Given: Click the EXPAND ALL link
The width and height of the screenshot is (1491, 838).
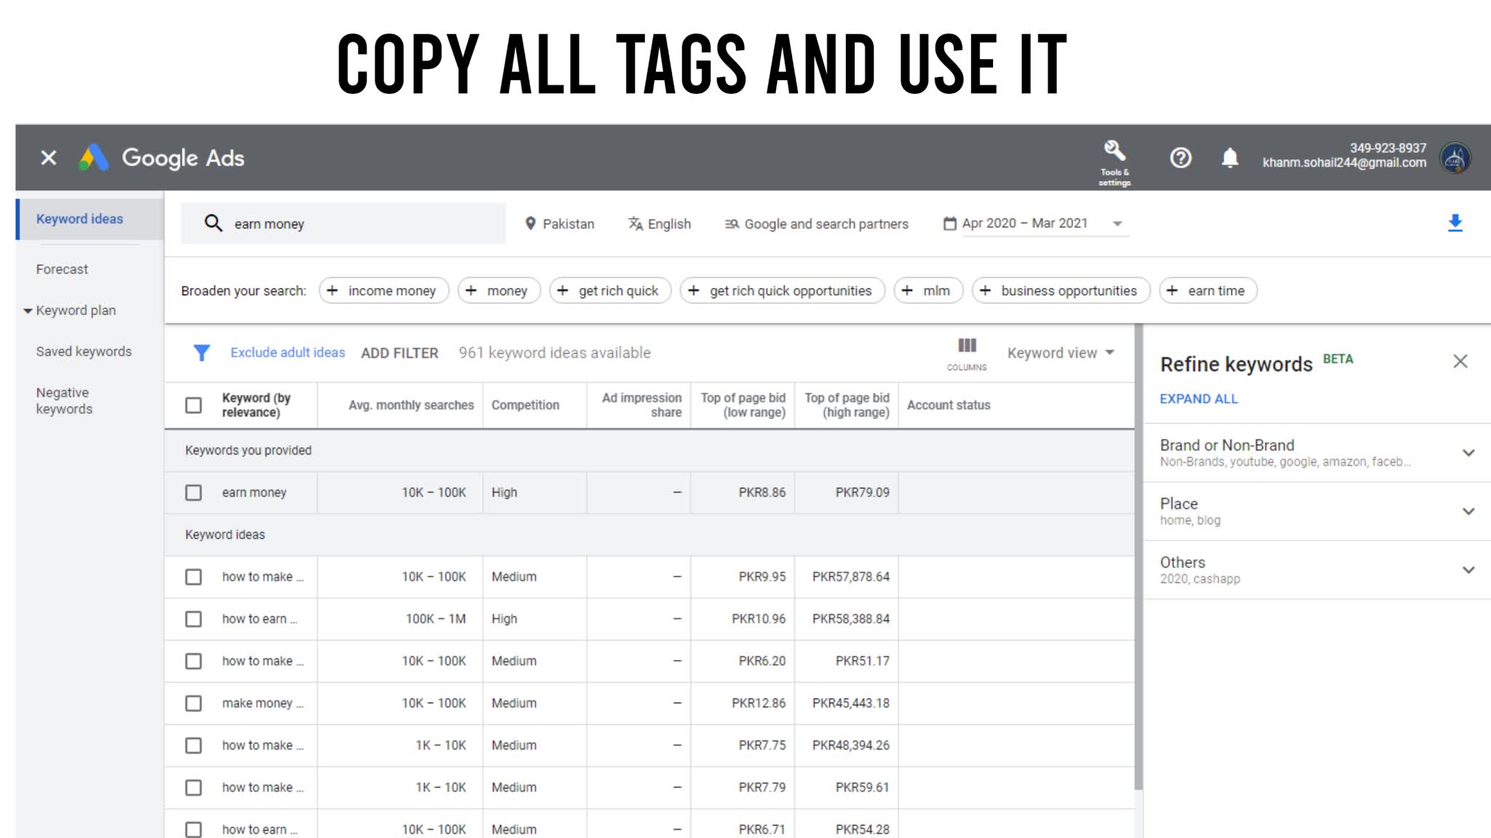Looking at the screenshot, I should [x=1198, y=399].
